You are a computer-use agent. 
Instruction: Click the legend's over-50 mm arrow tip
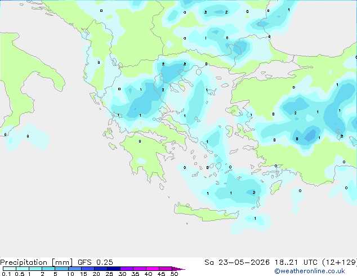179,269
